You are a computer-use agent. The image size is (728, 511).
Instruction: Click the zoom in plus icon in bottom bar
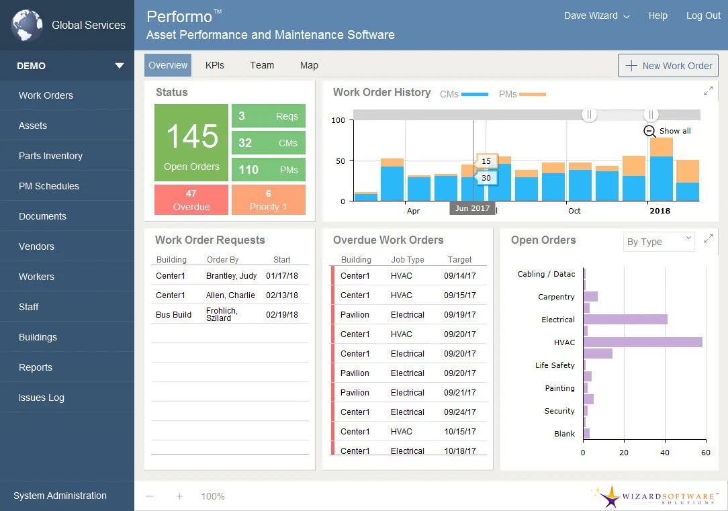pos(179,496)
